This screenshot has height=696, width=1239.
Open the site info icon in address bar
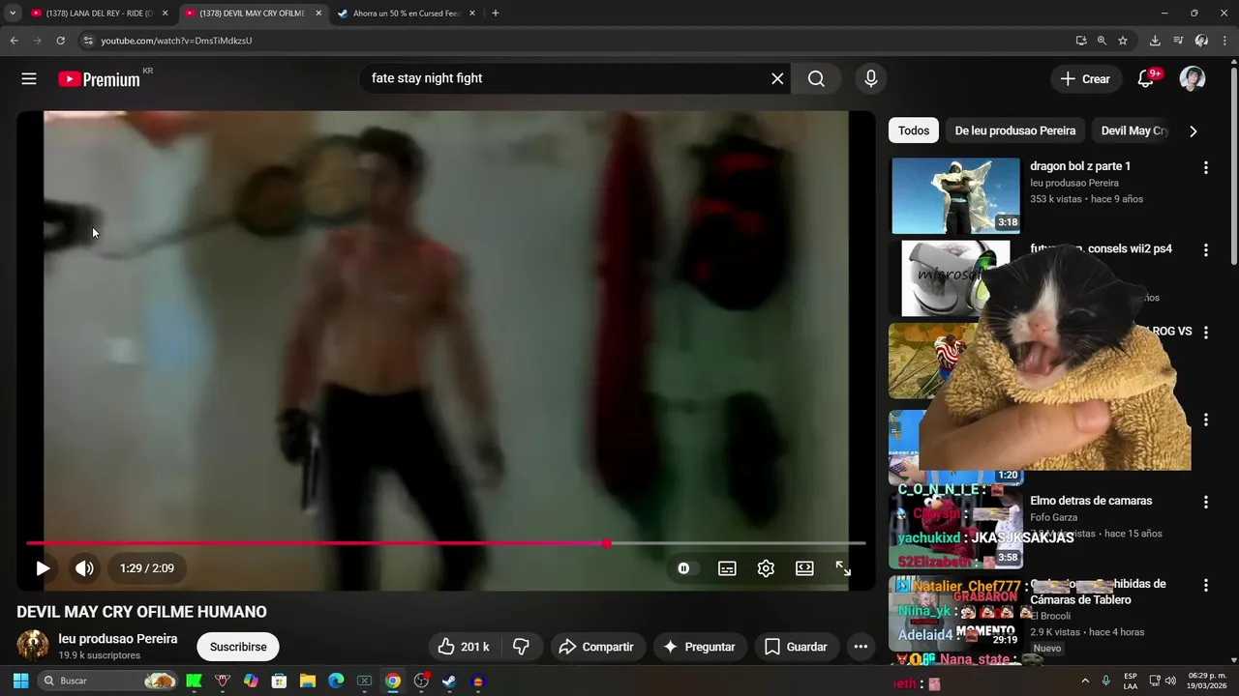point(88,41)
